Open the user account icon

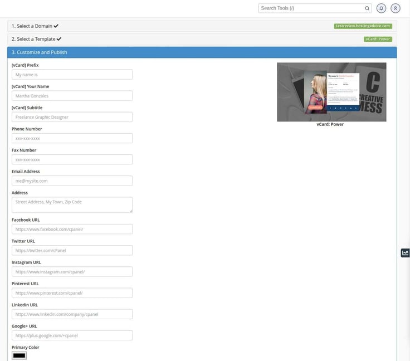396,8
